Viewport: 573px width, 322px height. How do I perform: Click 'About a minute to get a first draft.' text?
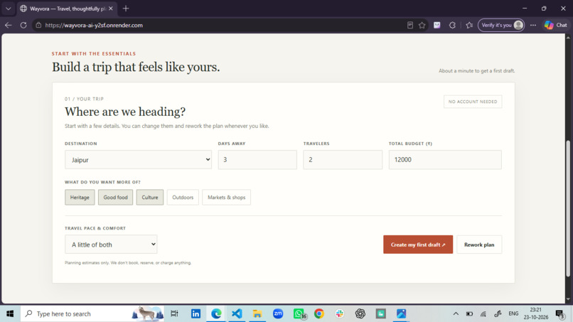[x=476, y=70]
